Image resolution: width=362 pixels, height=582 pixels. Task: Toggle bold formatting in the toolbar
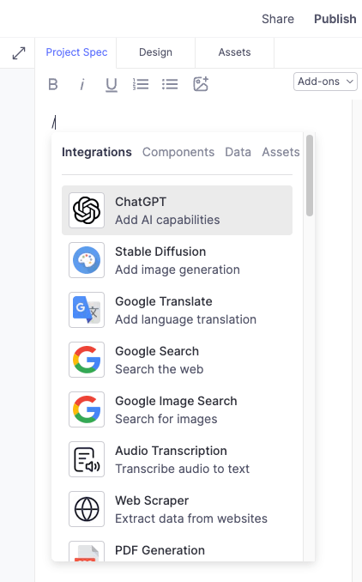click(x=53, y=84)
